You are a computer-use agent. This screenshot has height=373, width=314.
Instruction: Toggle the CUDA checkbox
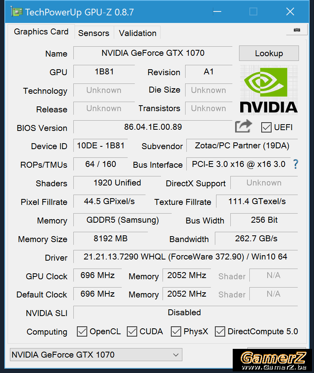click(132, 331)
